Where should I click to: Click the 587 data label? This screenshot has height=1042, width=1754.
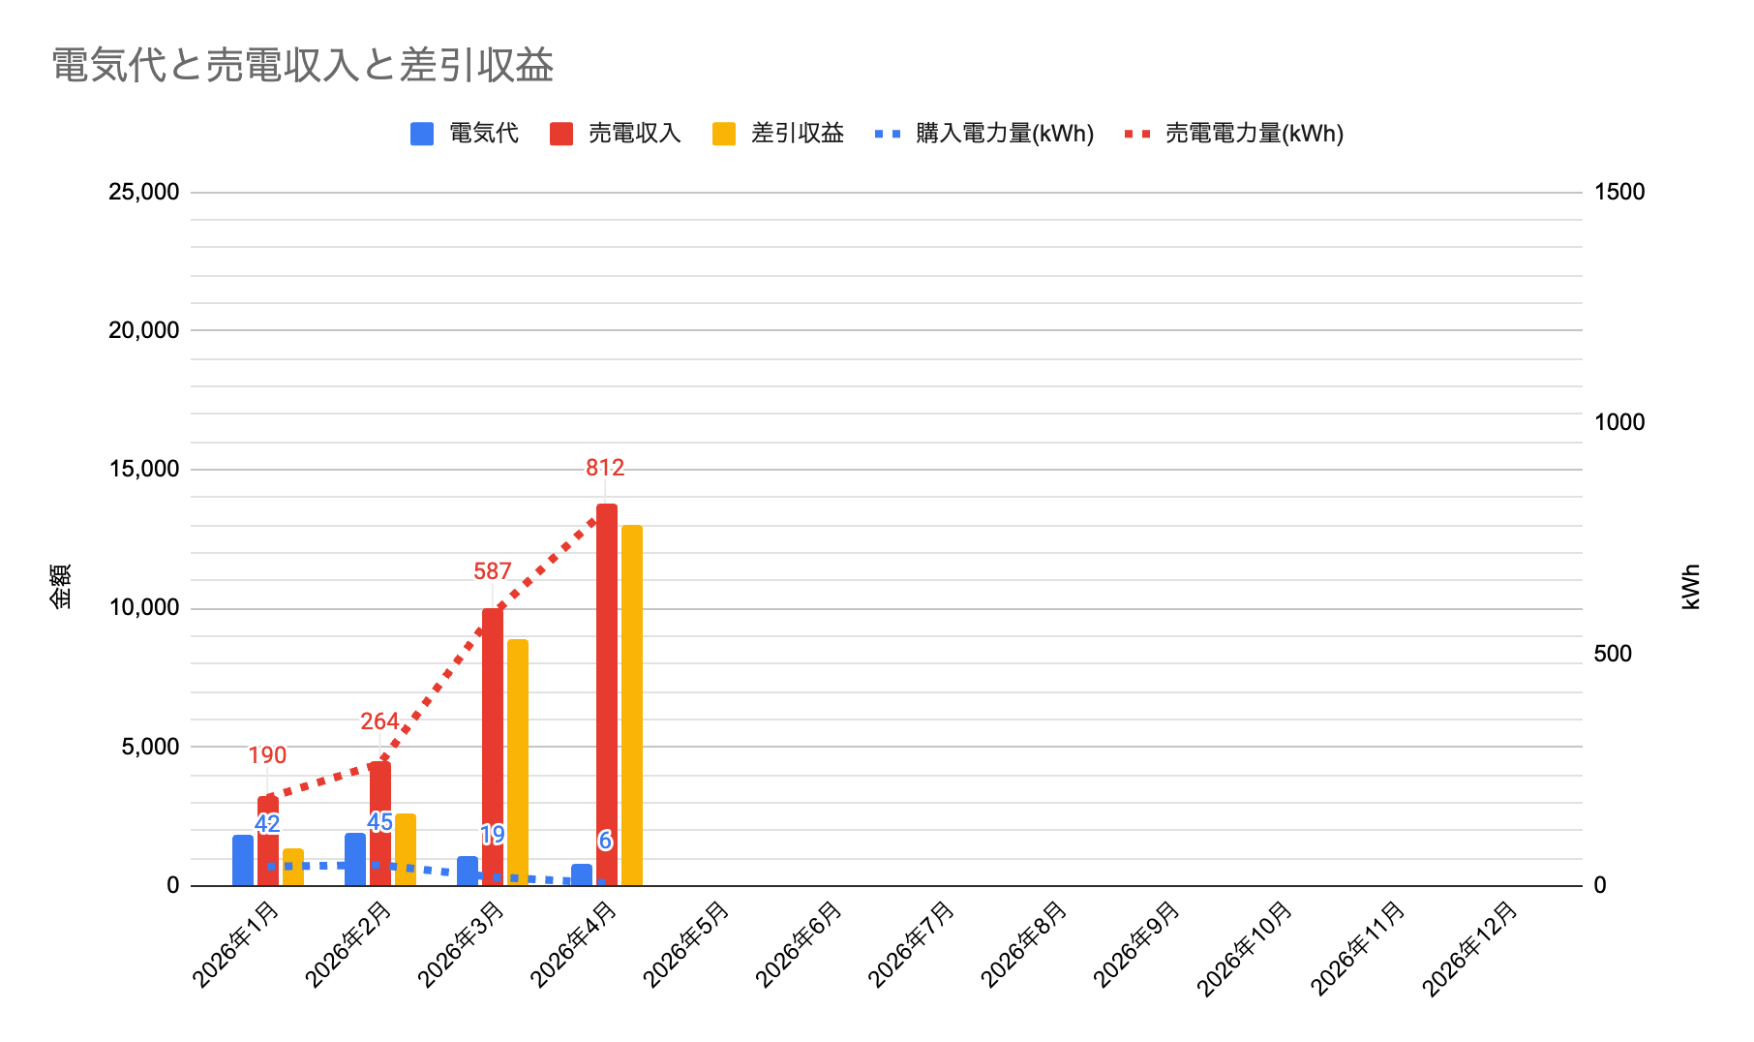(493, 571)
